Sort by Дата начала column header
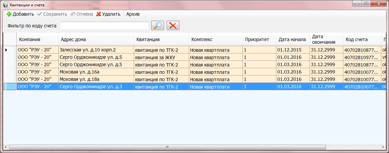 pyautogui.click(x=293, y=39)
